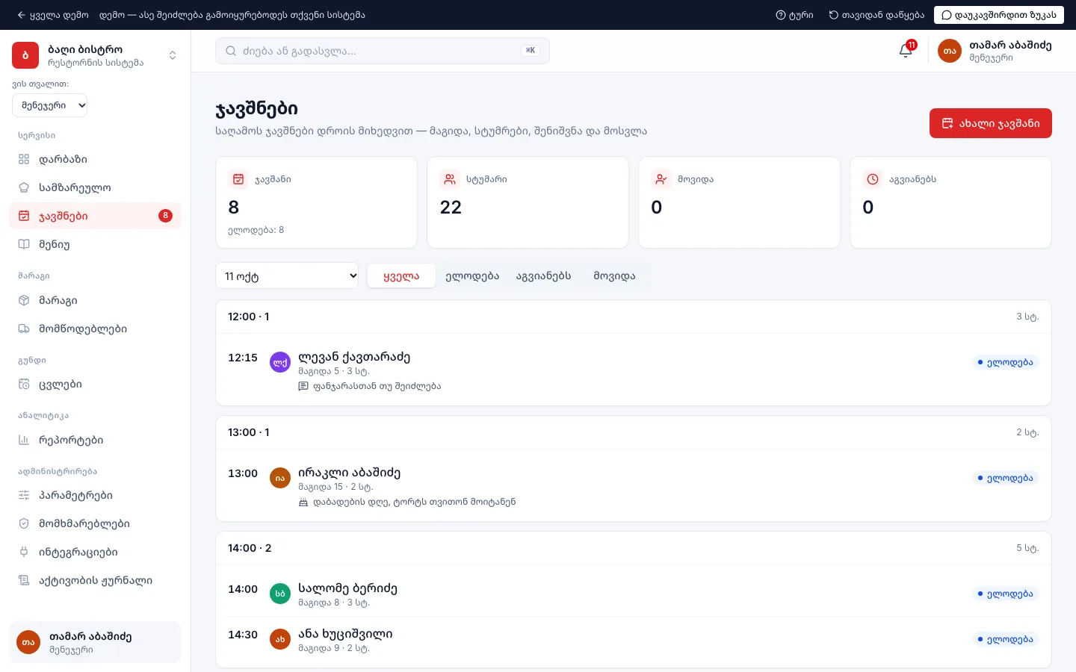The height and width of the screenshot is (672, 1076).
Task: Click the მარაგი box icon
Action: click(x=24, y=300)
